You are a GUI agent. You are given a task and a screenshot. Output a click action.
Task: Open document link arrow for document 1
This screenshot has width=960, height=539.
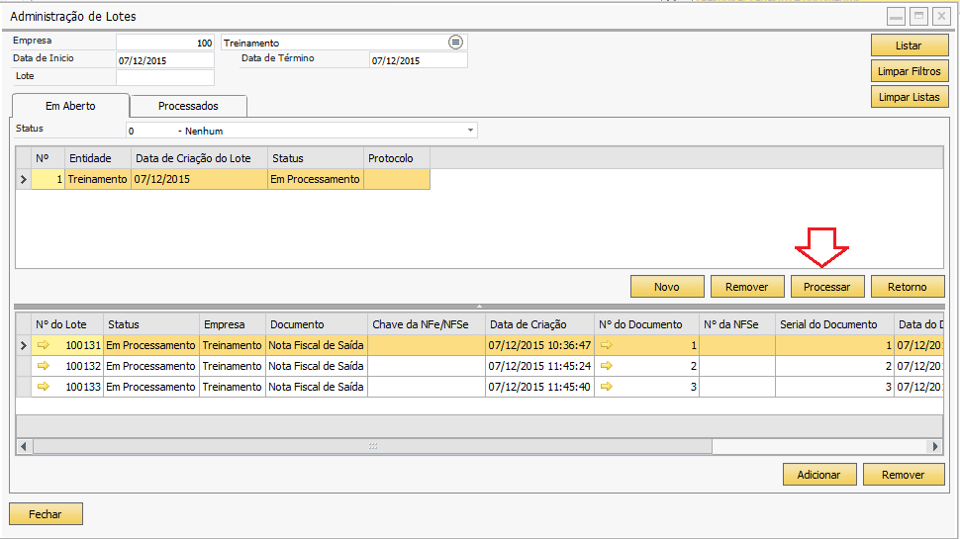(606, 345)
